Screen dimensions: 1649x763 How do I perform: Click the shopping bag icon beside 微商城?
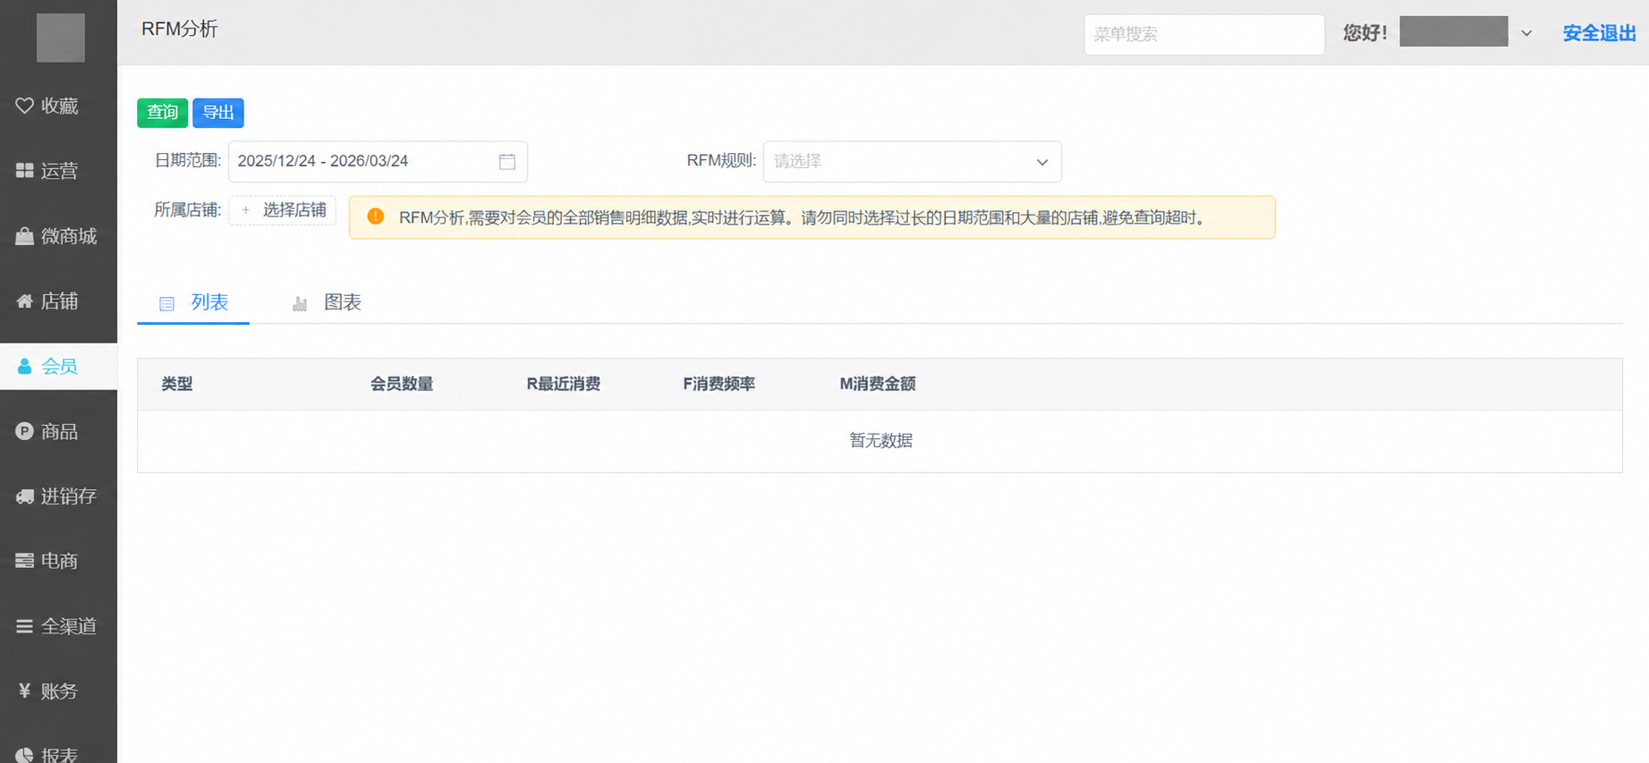(24, 236)
